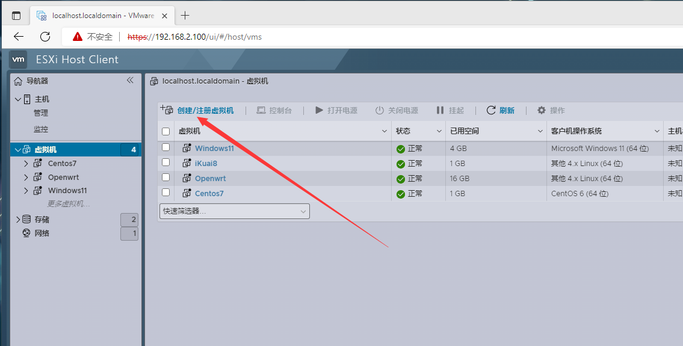
Task: Open the quick filter (快速筛选器) dropdown
Action: point(234,211)
